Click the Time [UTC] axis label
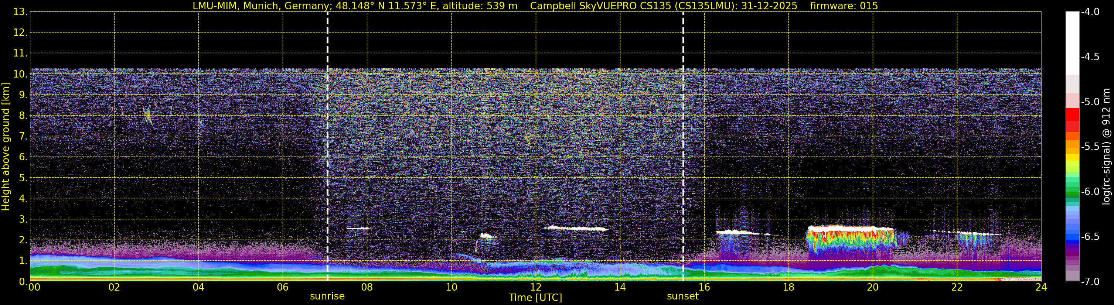This screenshot has width=1114, height=305. pos(535,298)
